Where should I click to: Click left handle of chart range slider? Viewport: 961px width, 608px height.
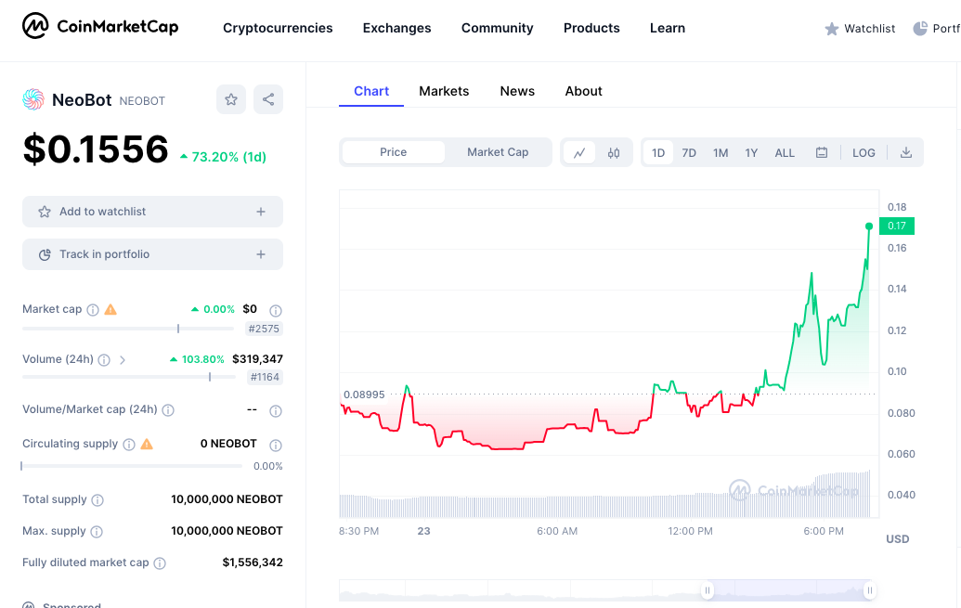[x=708, y=591]
